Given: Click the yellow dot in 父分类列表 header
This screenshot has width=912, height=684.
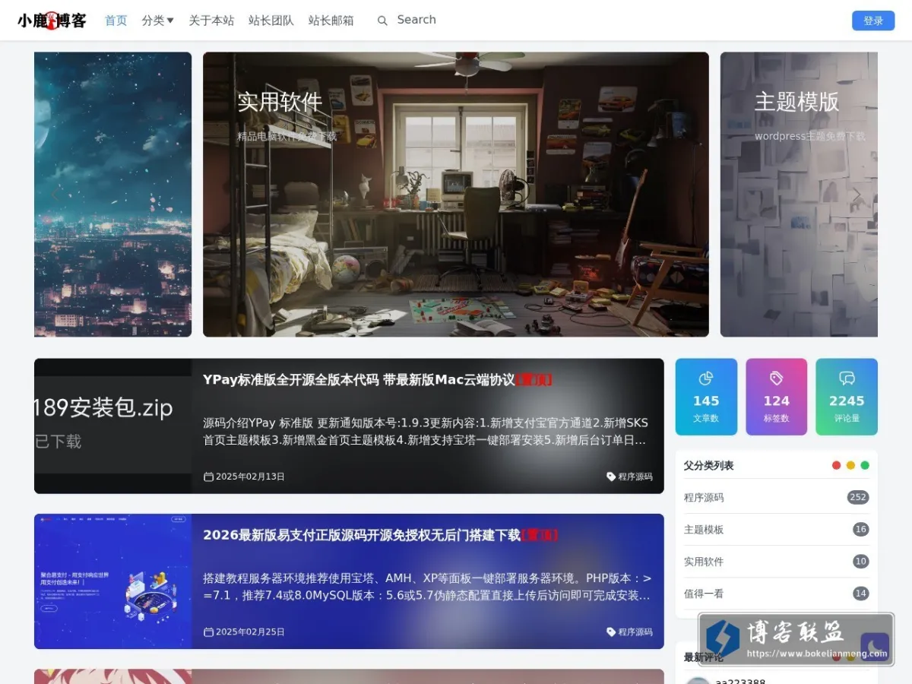Looking at the screenshot, I should coord(850,465).
